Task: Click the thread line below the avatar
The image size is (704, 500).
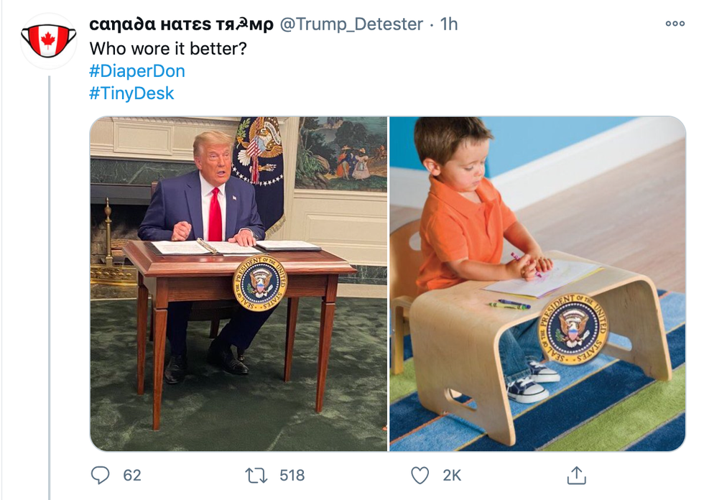Action: point(49,287)
